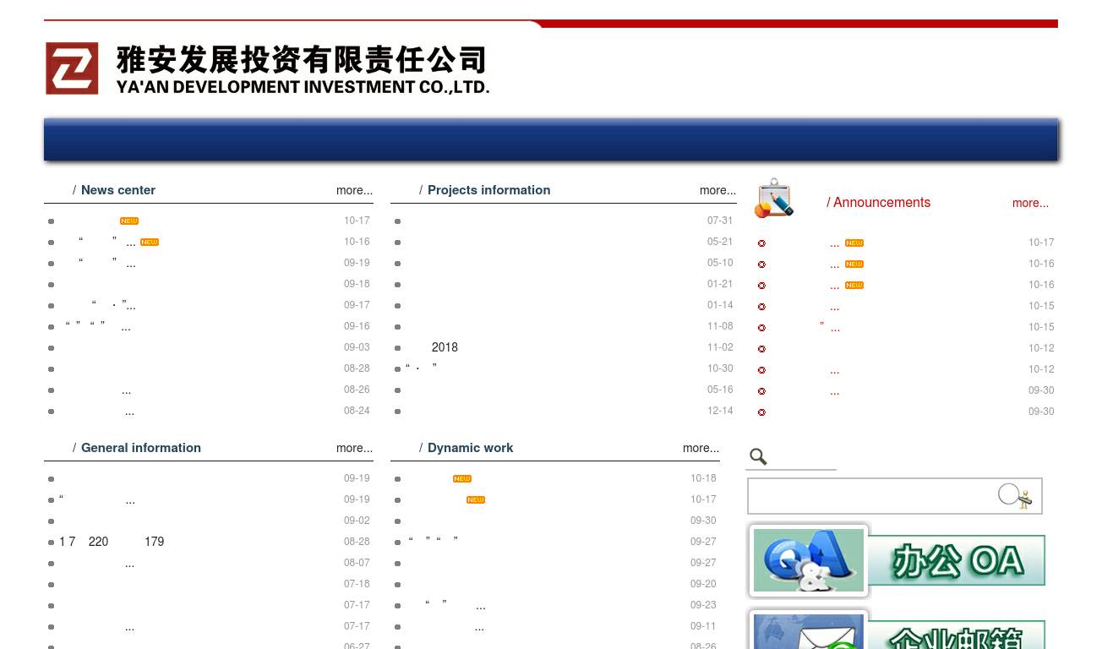Select the Projects information section heading
Screen dimensions: 1102x649
(488, 191)
